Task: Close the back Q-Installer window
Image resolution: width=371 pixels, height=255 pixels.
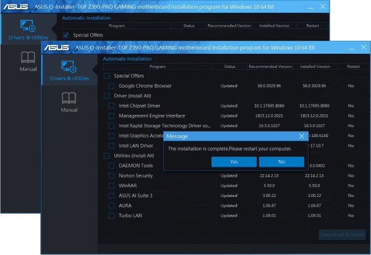Action: 323,7
